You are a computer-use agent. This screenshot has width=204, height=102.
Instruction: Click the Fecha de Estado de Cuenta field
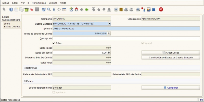80,33
